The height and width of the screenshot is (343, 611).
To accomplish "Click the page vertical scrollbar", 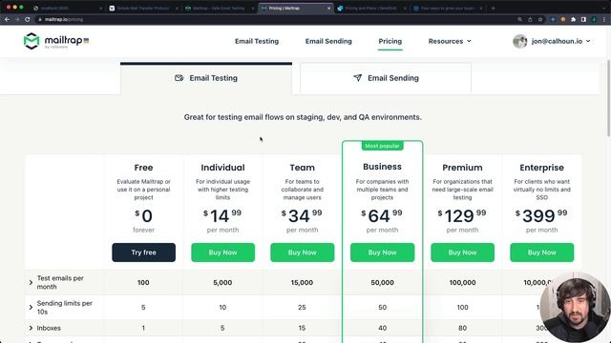I will 608,98.
